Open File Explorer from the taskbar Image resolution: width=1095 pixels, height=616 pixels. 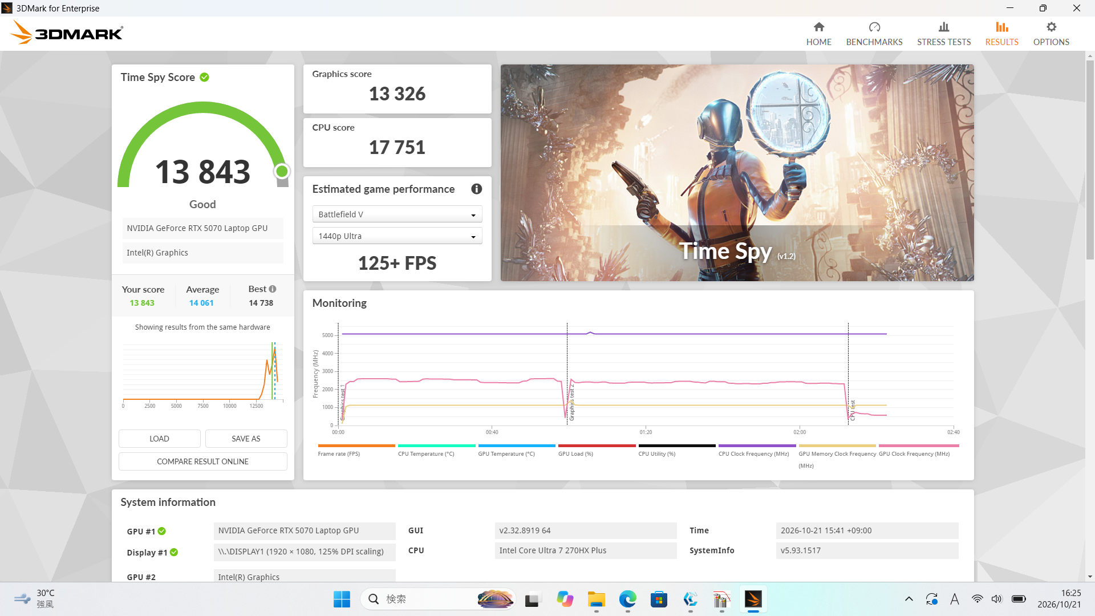[596, 599]
